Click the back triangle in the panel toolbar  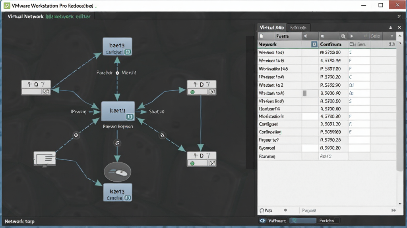(305, 36)
